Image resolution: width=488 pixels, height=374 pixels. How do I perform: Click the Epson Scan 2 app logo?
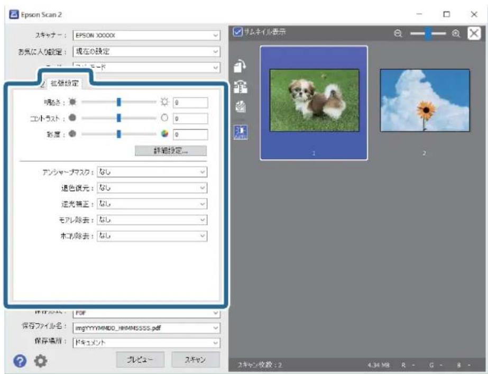point(14,14)
